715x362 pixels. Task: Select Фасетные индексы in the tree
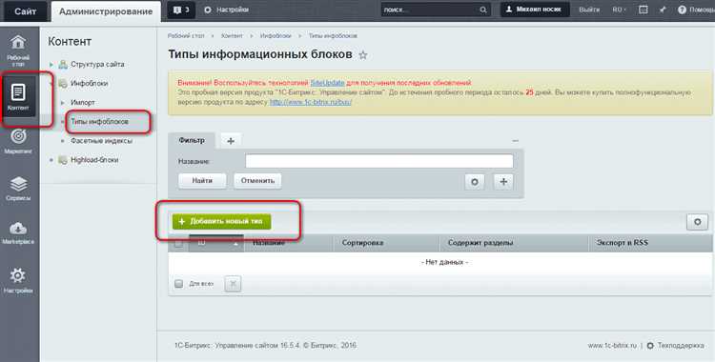coord(101,141)
